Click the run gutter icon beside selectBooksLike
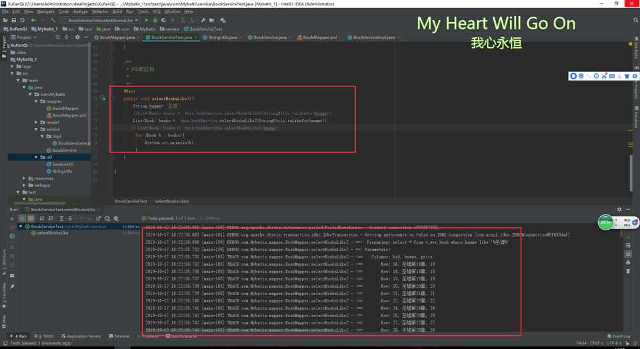Viewport: 640px width, 349px height. 103,99
